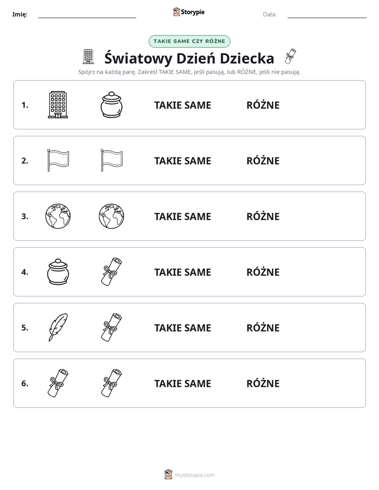Image resolution: width=379 pixels, height=490 pixels.
Task: Click the Imię name line field
Action: [x=87, y=14]
